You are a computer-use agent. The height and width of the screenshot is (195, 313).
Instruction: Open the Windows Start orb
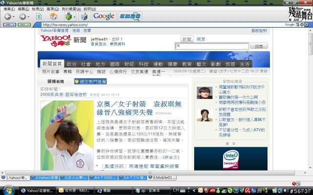(x=8, y=191)
